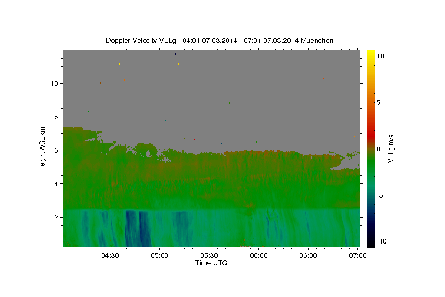445x297 pixels.
Task: Click the height axis label 10
Action: (x=55, y=84)
